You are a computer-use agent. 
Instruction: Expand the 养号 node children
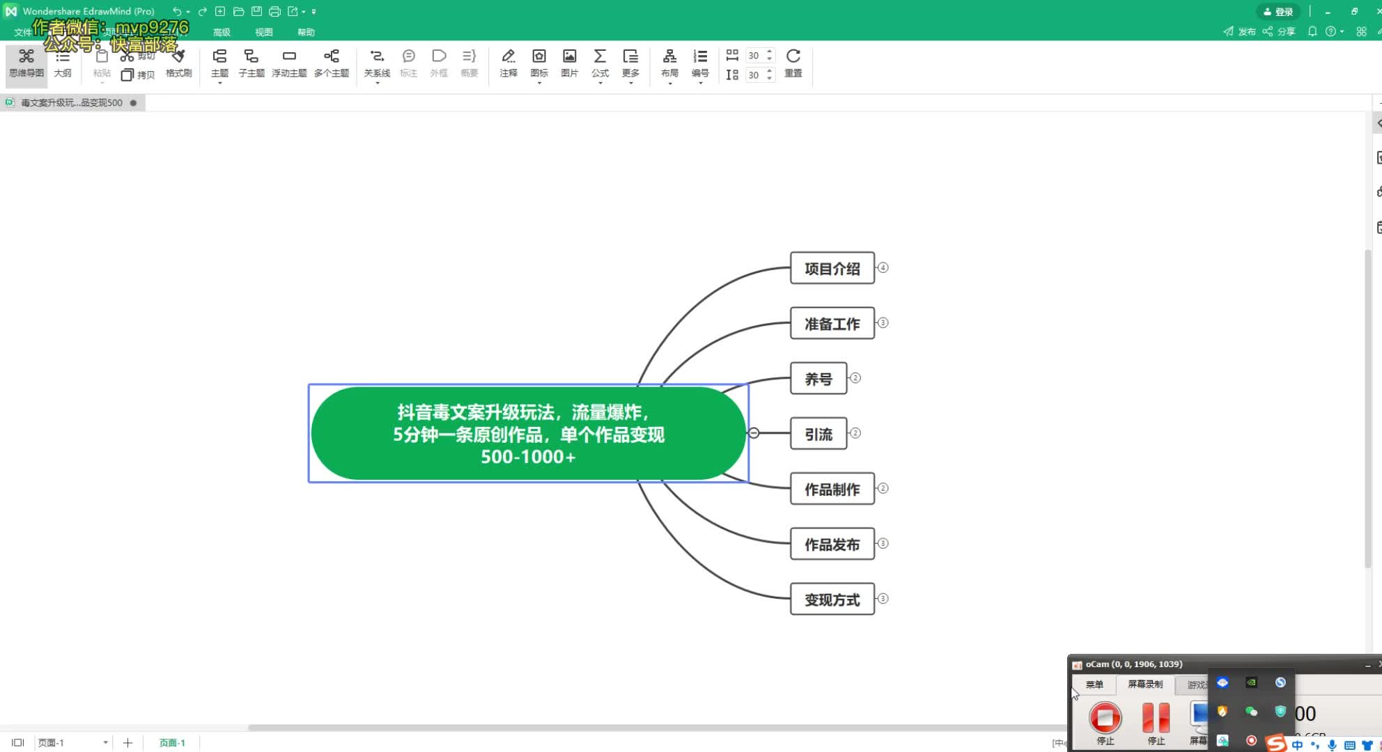[855, 378]
